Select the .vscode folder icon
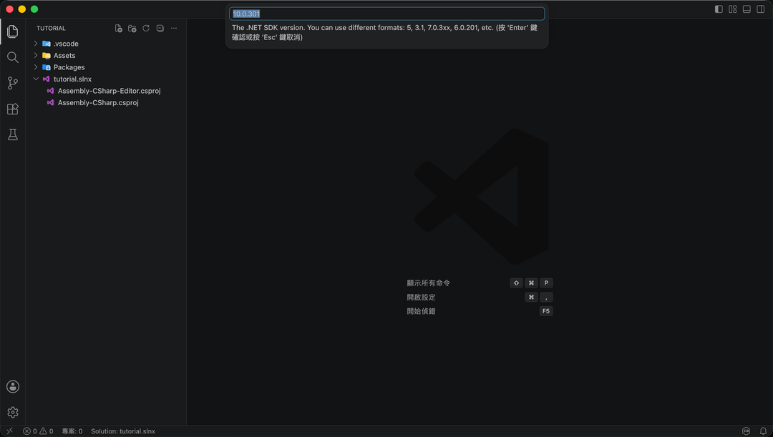773x437 pixels. click(x=47, y=44)
